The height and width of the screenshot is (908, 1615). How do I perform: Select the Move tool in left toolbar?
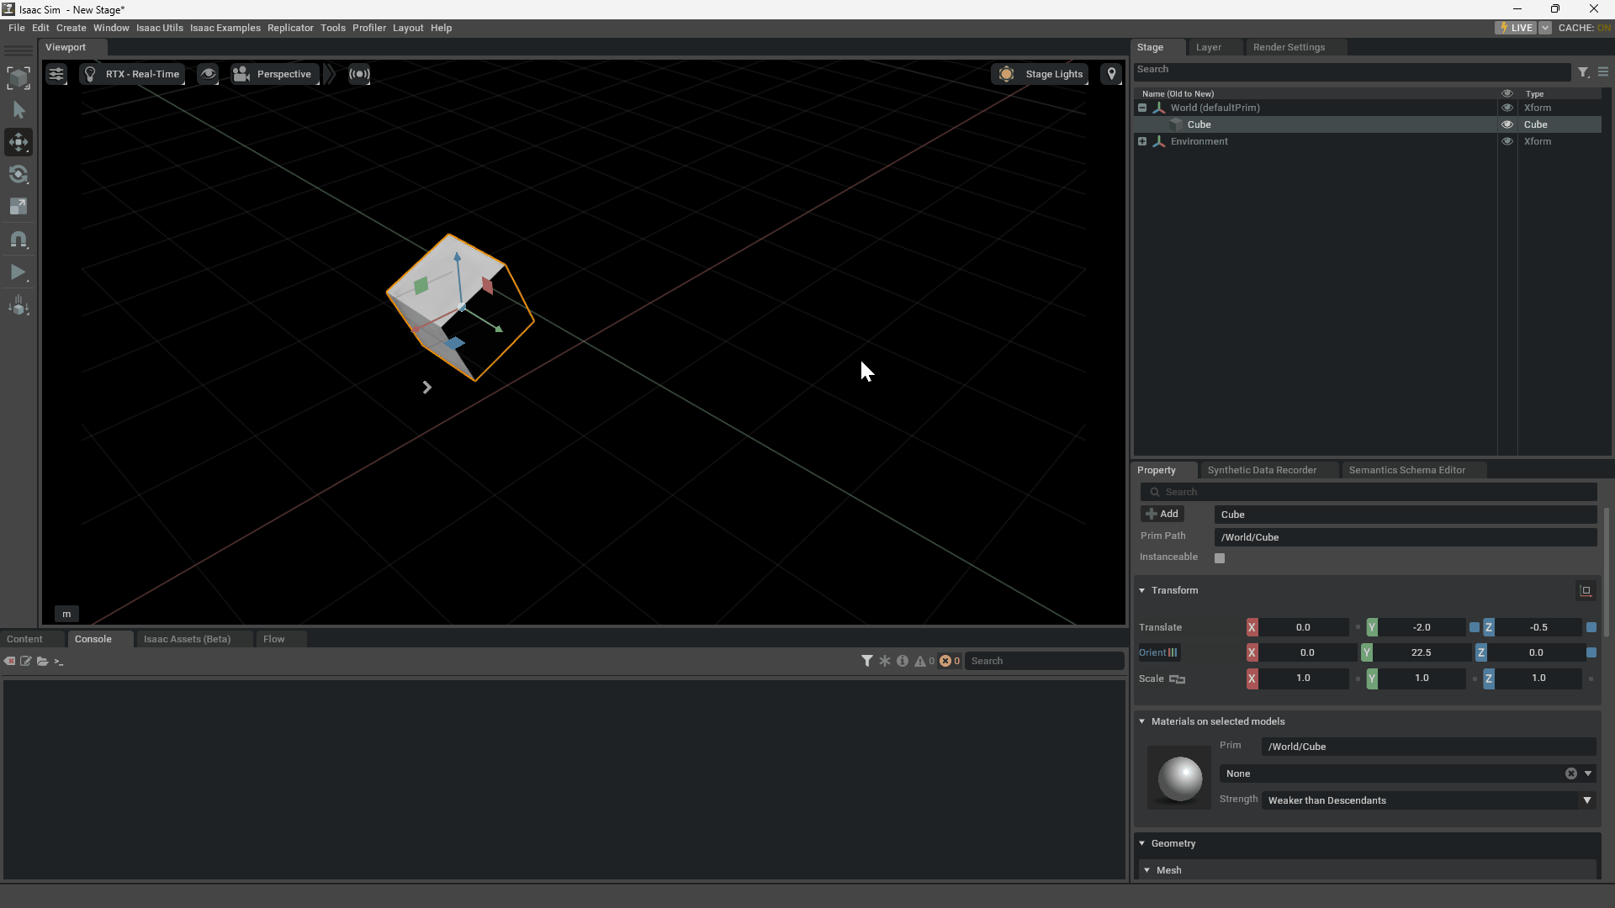[x=19, y=142]
